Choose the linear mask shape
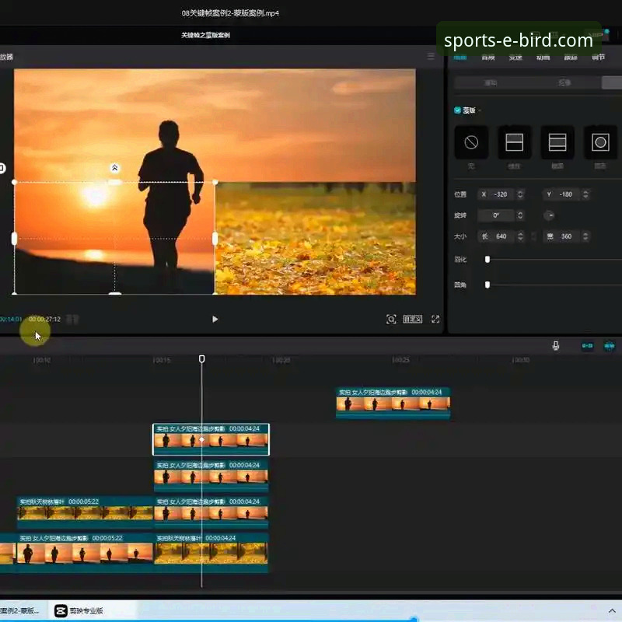Viewport: 622px width, 622px height. point(514,142)
